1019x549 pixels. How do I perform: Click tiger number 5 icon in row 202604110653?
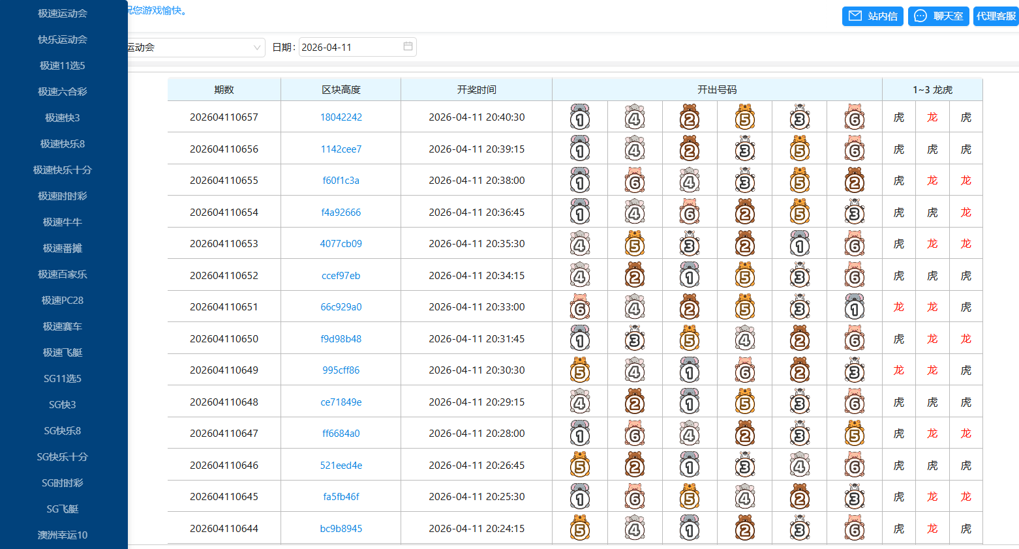coord(634,244)
